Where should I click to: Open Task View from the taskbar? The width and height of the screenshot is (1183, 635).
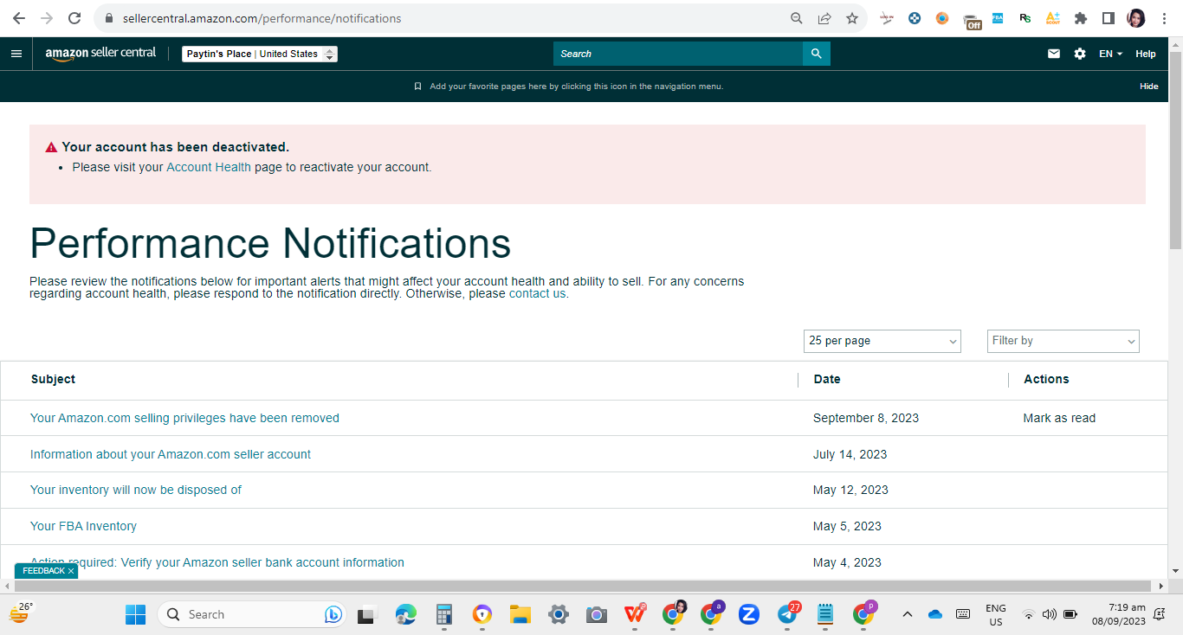pos(366,614)
